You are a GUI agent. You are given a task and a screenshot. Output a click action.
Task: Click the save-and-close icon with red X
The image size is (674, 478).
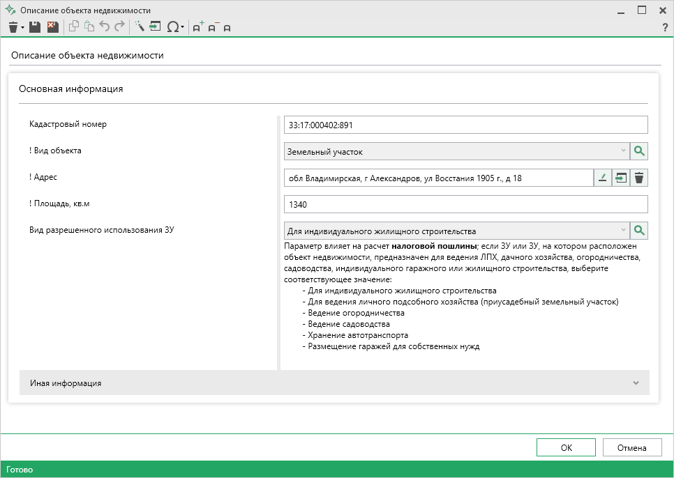click(52, 27)
